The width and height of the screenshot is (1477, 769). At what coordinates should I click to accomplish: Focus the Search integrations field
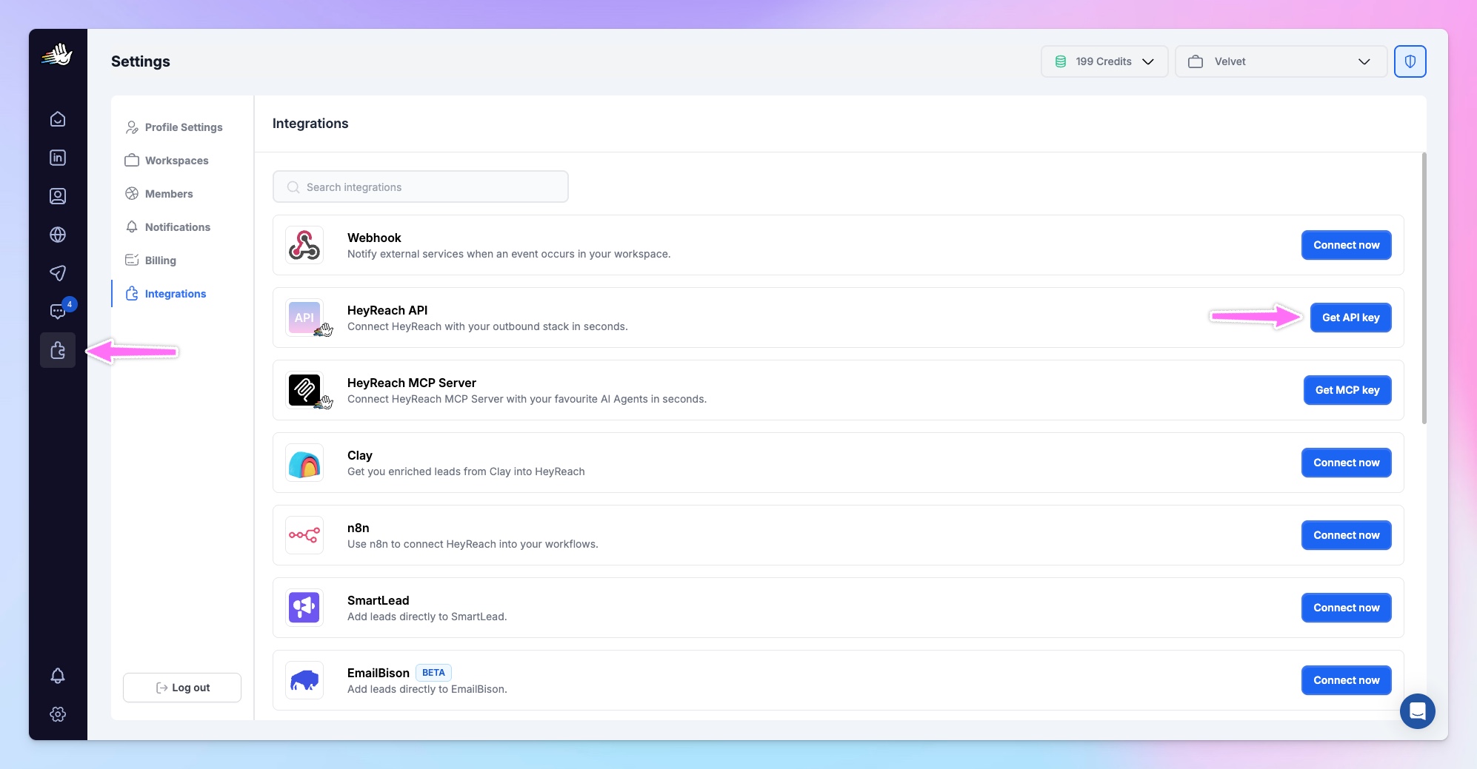(421, 187)
